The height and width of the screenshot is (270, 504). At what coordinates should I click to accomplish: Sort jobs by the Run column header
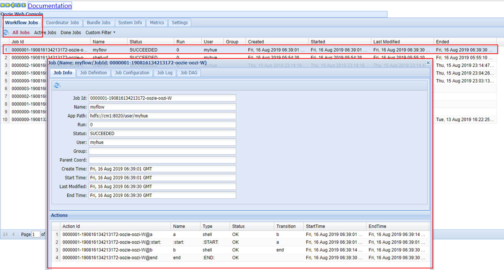click(x=188, y=42)
